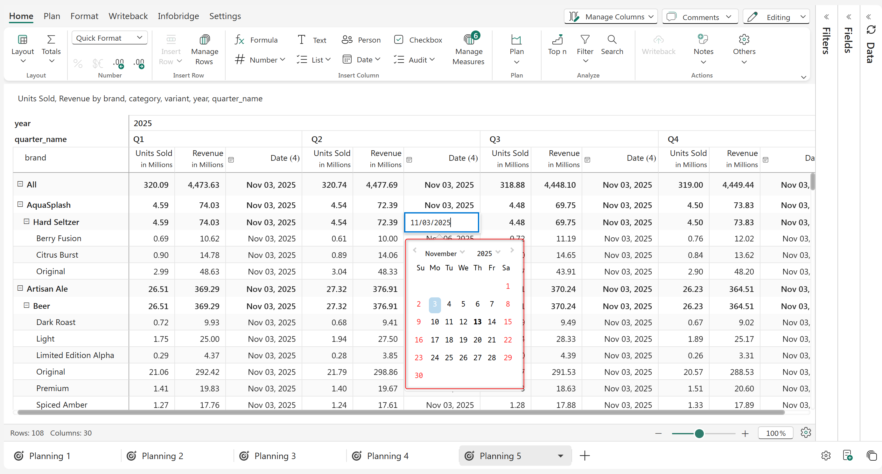Open the Search tool in ribbon
The image size is (882, 474).
pos(612,40)
